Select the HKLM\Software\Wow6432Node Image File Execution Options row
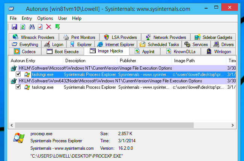Screen dimensions: 244x161 tap(122, 81)
